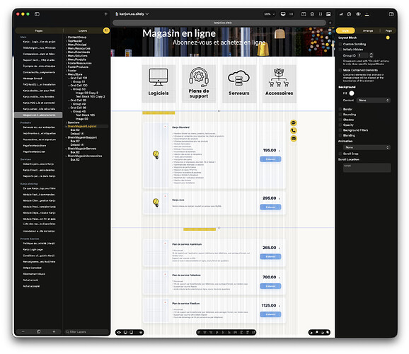409x354 pixels.
Task: Click the blue button under 195.00 price
Action: point(270,159)
